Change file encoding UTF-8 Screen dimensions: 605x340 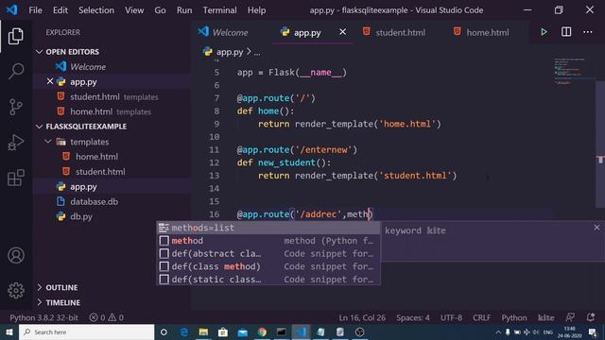451,317
